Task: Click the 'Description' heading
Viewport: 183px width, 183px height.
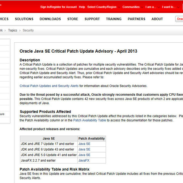Action: pos(30,60)
